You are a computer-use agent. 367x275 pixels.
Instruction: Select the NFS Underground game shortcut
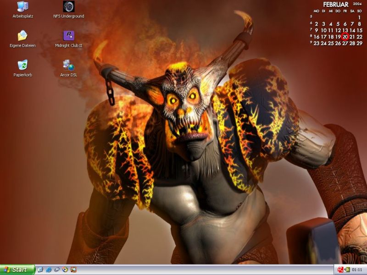coord(68,10)
